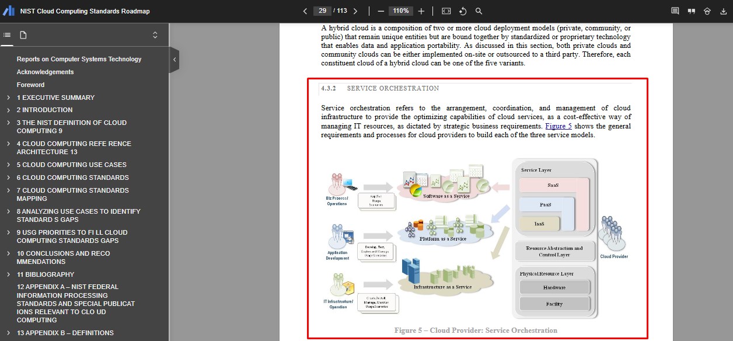Click the reader icon next to download
Image resolution: width=733 pixels, height=341 pixels.
pyautogui.click(x=707, y=11)
